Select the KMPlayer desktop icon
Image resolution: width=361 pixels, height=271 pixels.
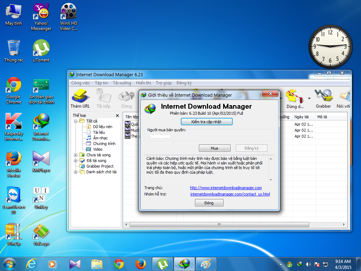coord(41,162)
